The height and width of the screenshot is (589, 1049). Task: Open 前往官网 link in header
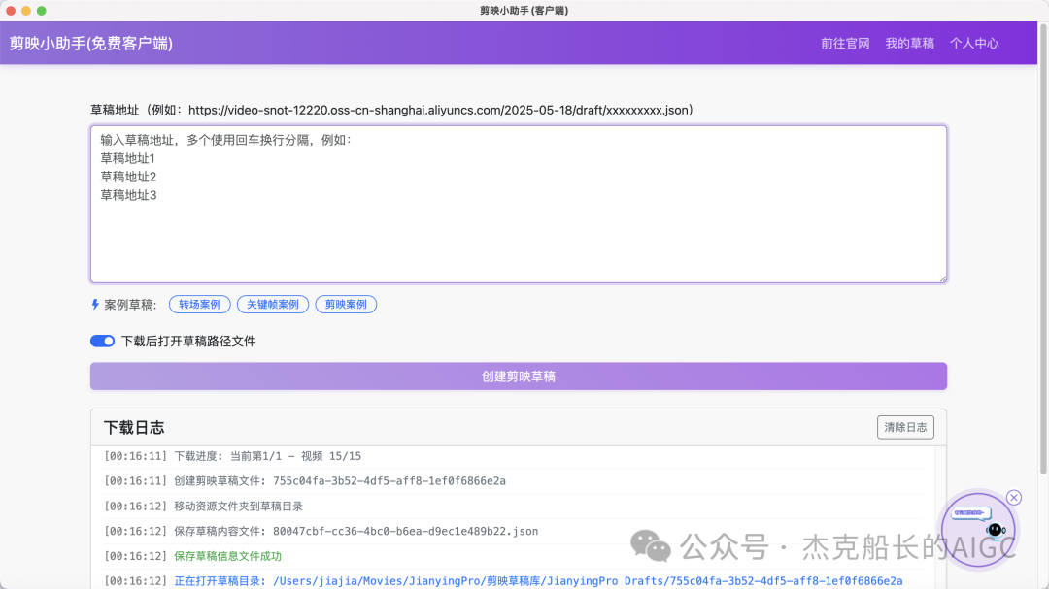click(845, 44)
